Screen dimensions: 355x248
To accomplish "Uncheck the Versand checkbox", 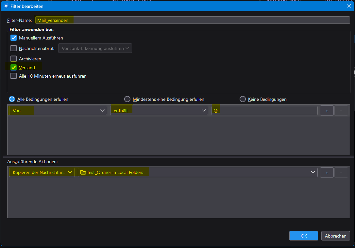I will point(14,68).
